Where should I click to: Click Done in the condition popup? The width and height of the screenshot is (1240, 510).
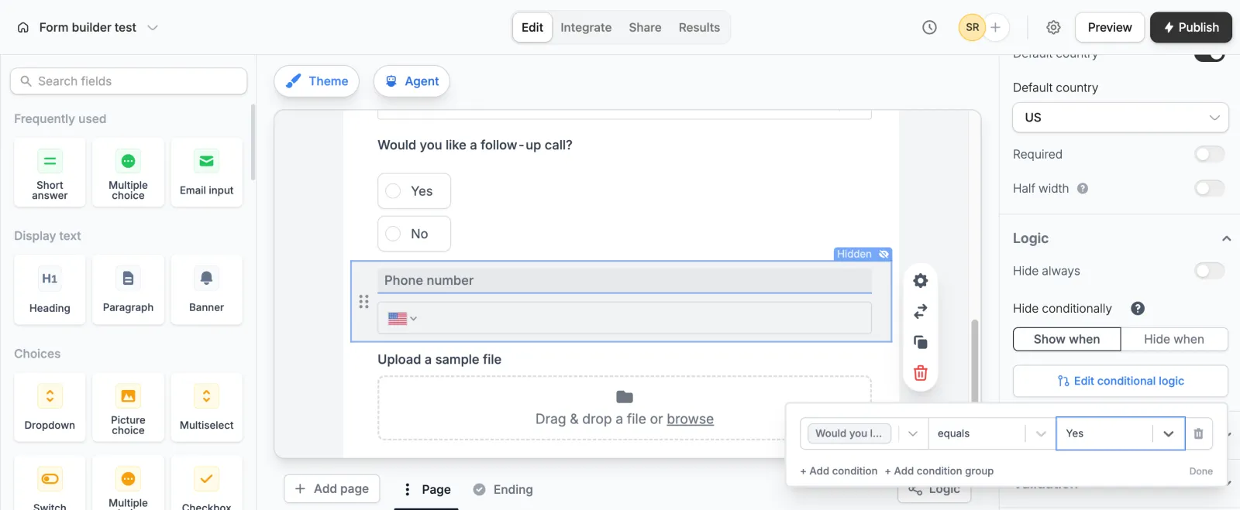1201,471
